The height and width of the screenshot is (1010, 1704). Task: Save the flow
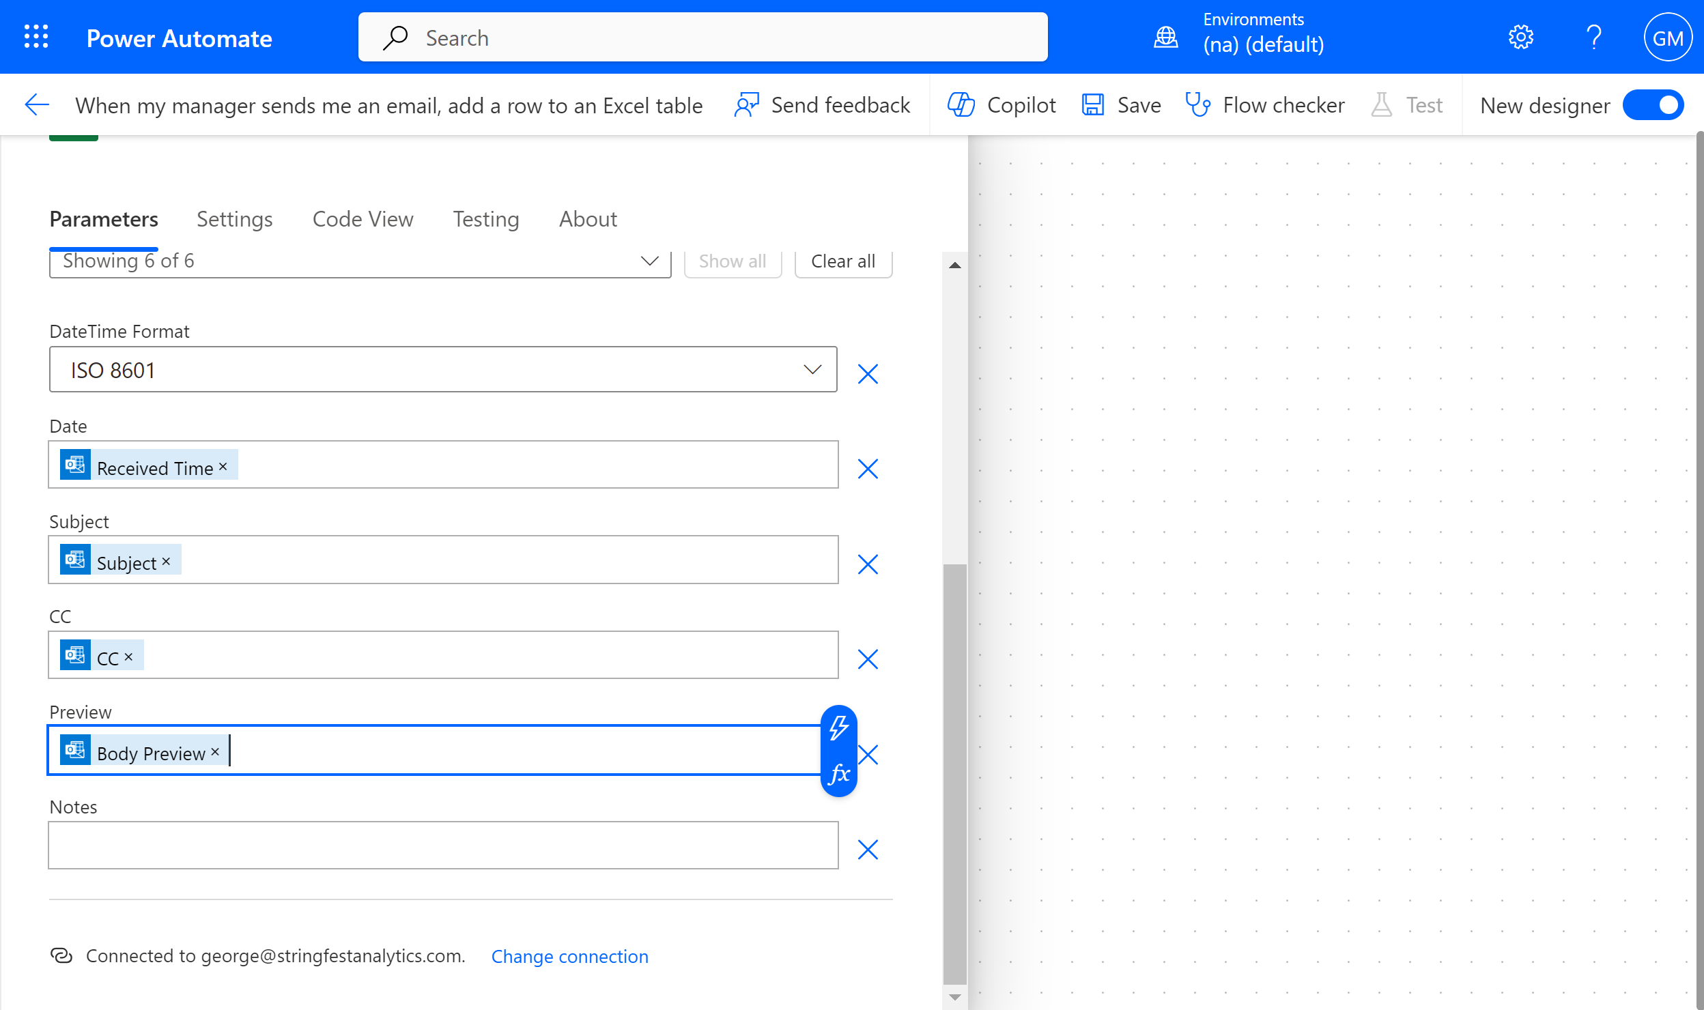pos(1122,105)
